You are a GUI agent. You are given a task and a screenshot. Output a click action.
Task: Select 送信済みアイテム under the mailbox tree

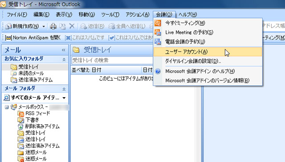pos(42,146)
